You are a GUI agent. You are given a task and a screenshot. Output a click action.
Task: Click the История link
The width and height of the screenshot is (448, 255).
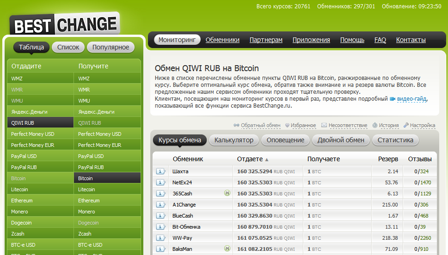[x=388, y=125]
